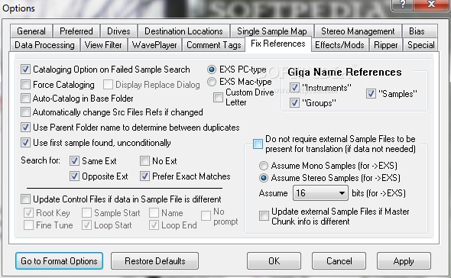Open the Special tab
This screenshot has width=451, height=278.
tap(420, 45)
